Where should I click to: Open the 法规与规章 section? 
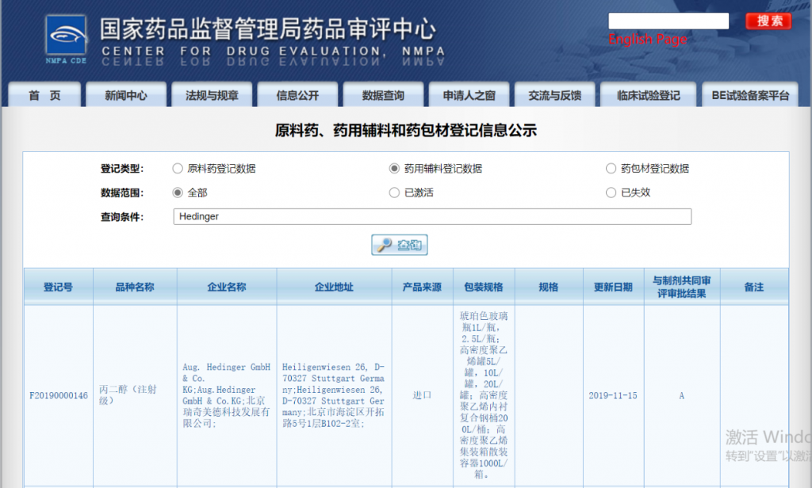point(212,93)
